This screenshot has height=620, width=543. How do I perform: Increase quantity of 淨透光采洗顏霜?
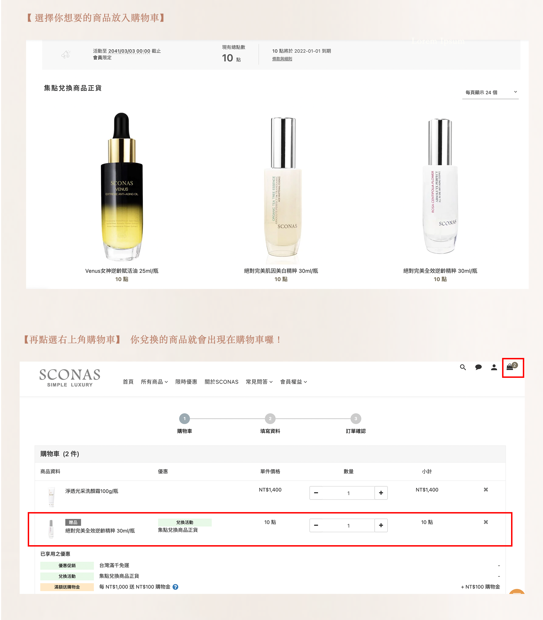point(381,493)
